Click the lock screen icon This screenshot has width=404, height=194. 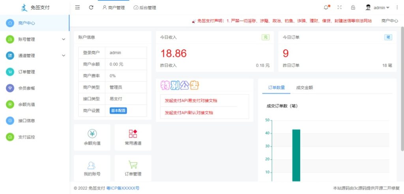point(353,7)
